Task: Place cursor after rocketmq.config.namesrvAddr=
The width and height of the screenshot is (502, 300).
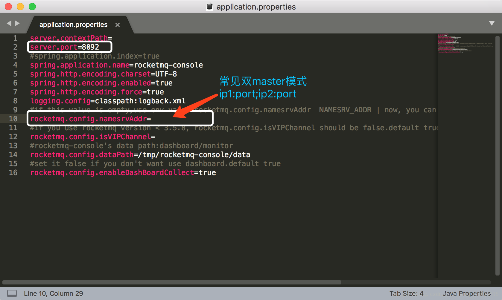Action: click(151, 119)
